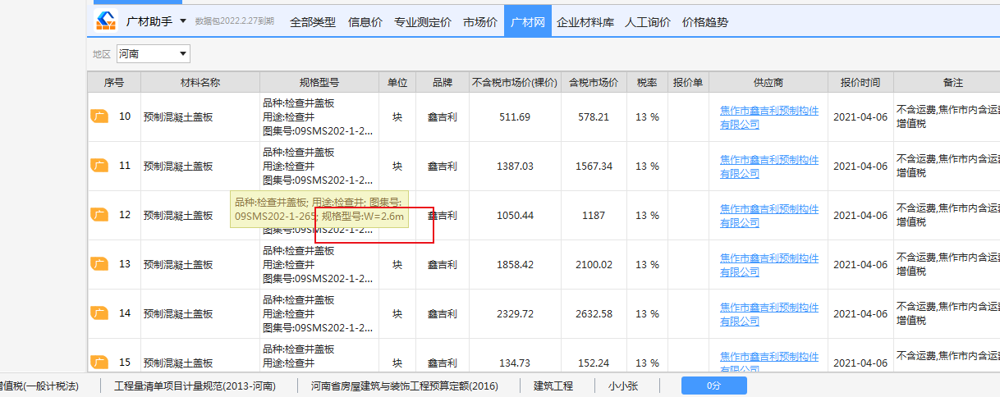
Task: Open supplier link in row 10
Action: coord(769,117)
